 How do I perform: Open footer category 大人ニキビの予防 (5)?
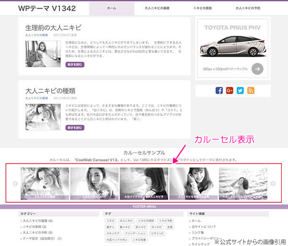point(37,233)
